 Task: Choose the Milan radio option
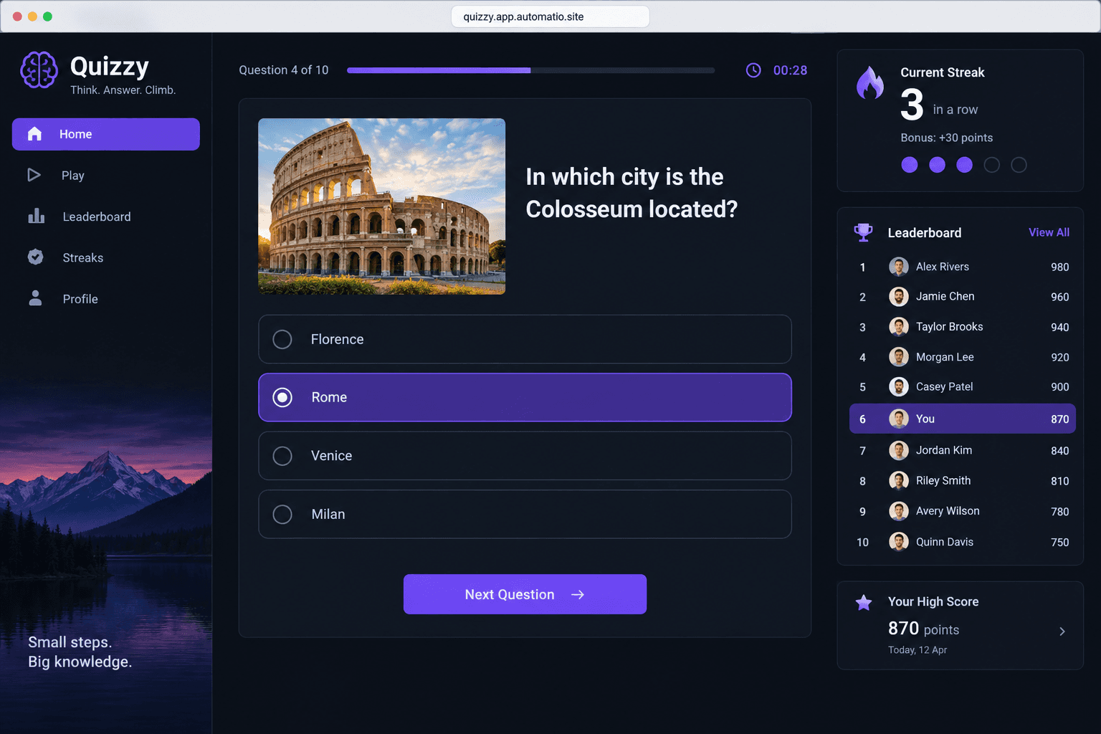click(x=282, y=514)
